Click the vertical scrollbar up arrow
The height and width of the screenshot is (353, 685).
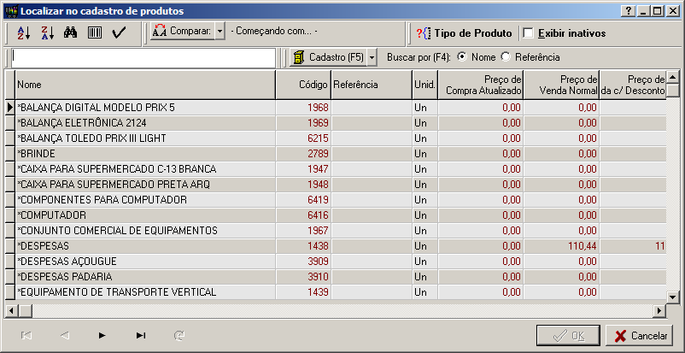click(x=673, y=76)
